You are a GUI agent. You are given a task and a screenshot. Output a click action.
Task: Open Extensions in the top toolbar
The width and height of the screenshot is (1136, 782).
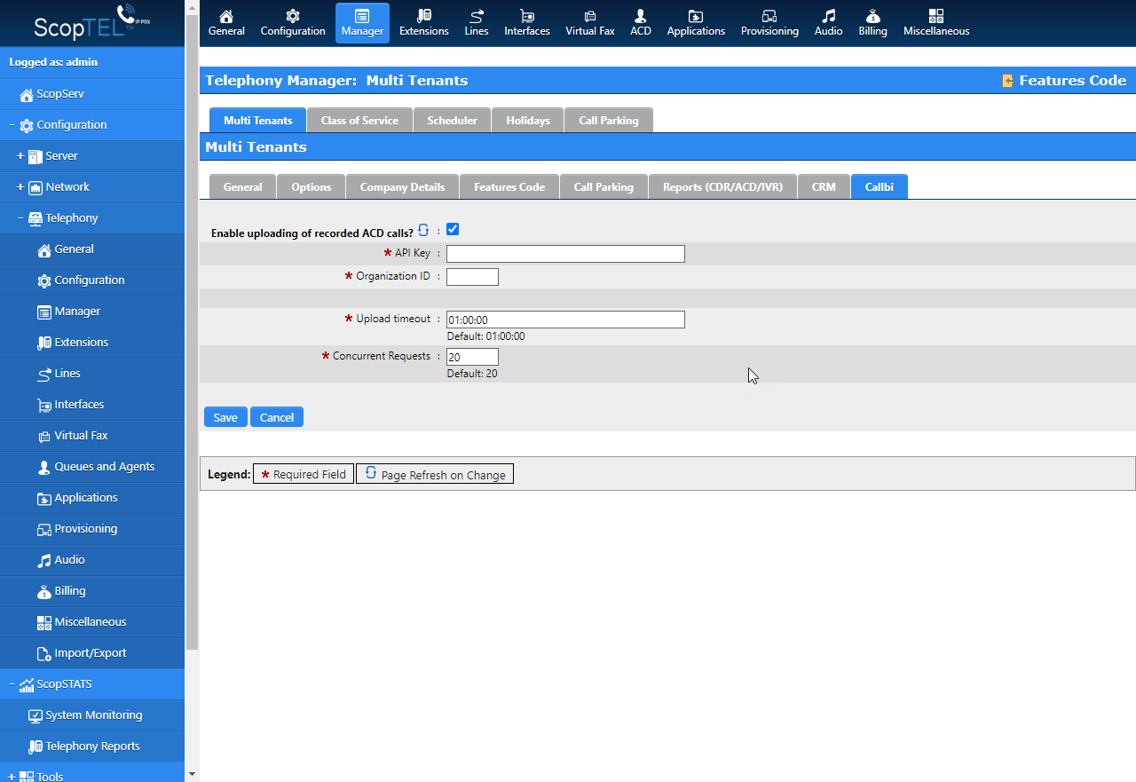coord(424,23)
